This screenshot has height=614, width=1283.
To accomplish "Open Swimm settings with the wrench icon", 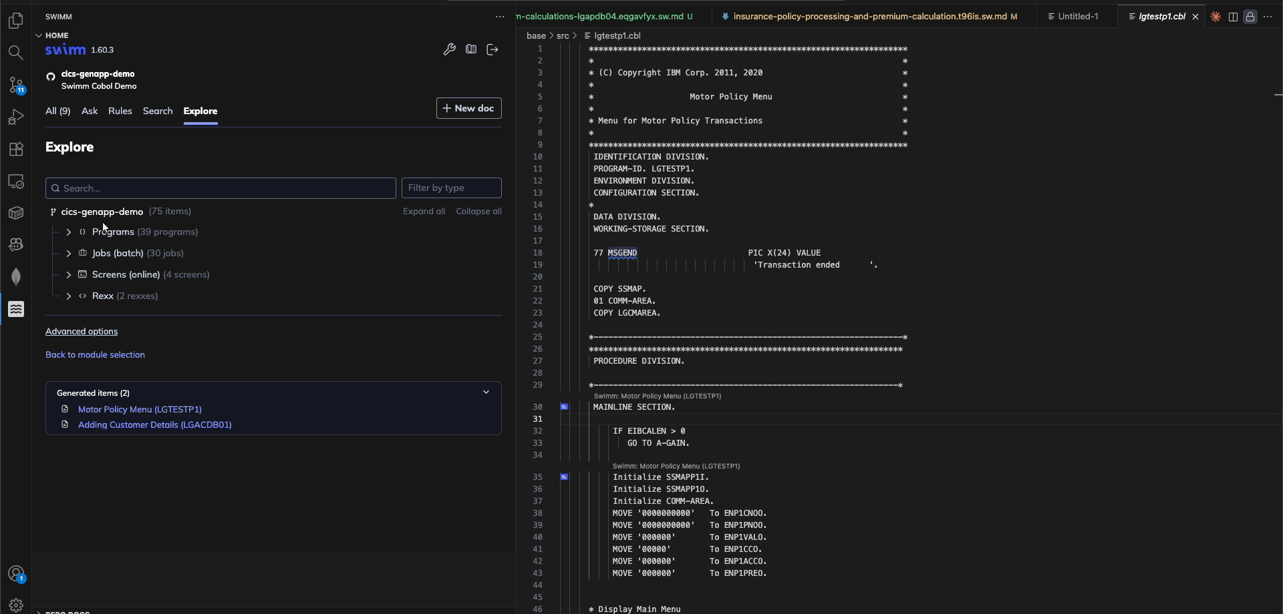I will point(450,49).
